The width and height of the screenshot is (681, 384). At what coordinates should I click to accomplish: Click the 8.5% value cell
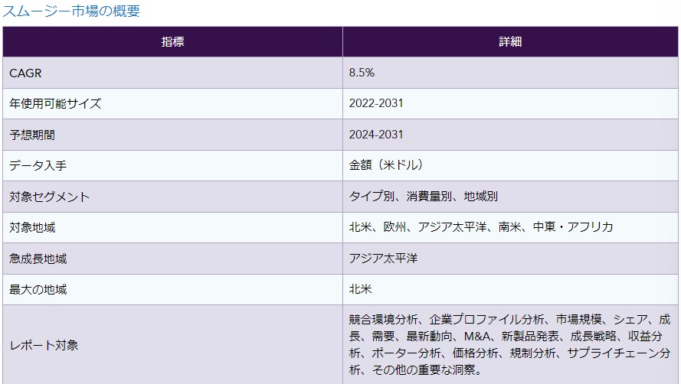tap(362, 73)
